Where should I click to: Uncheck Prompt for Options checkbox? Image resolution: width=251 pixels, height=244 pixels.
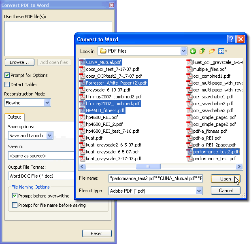[x=7, y=75]
